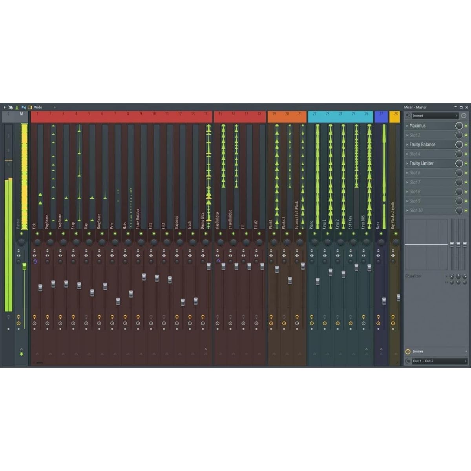
Task: Disable Fruity Balance using its green LED
Action: click(x=466, y=144)
